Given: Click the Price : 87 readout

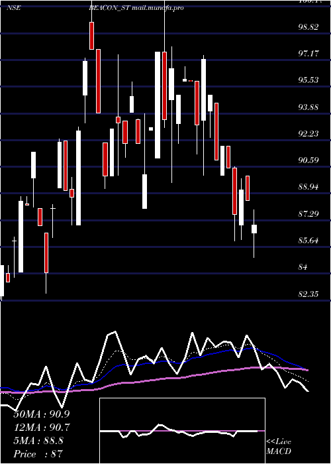Looking at the screenshot, I should pos(38,454).
